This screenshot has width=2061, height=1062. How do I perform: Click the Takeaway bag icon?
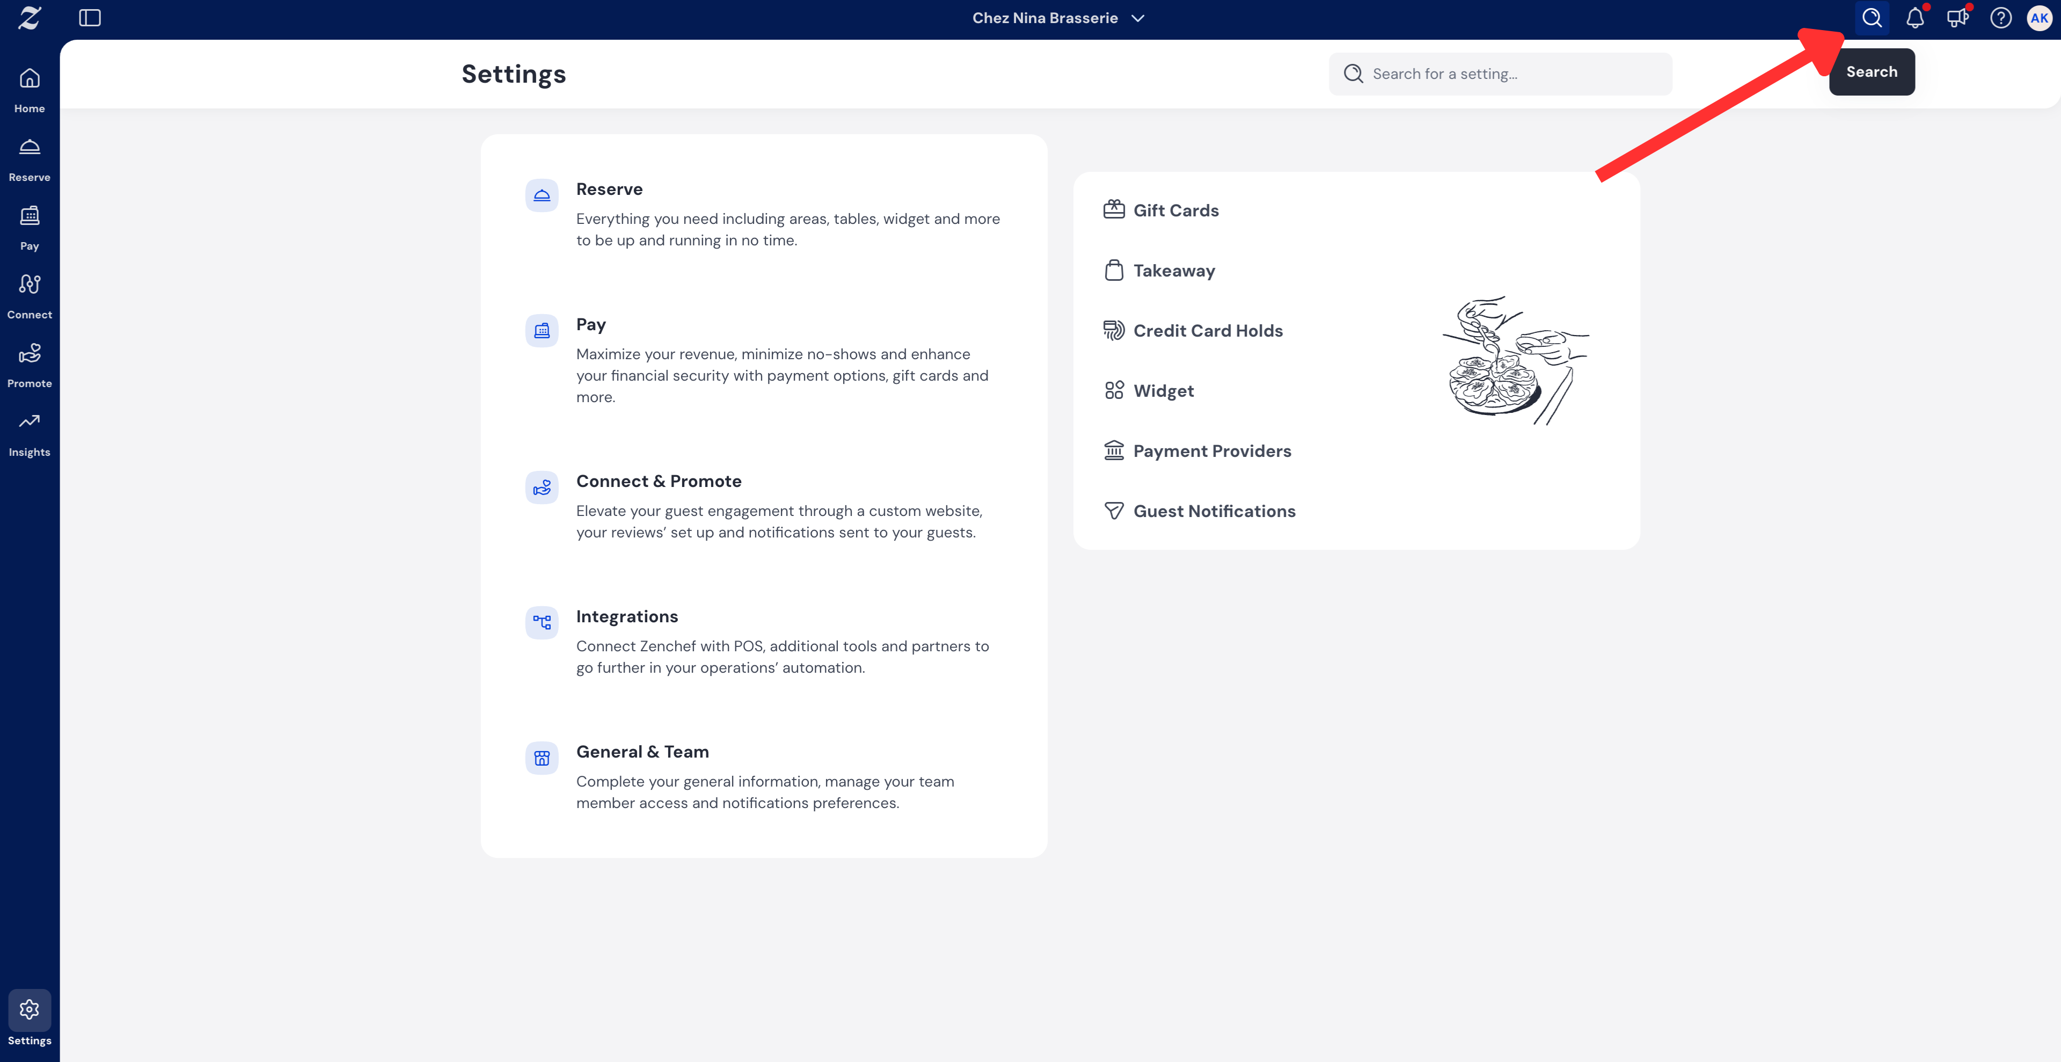point(1114,271)
